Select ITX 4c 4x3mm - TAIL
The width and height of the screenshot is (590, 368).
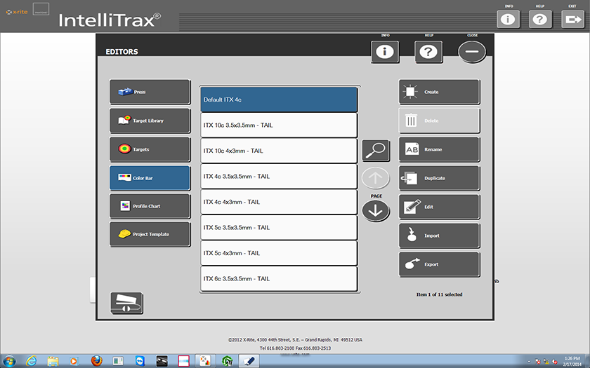[x=279, y=202]
